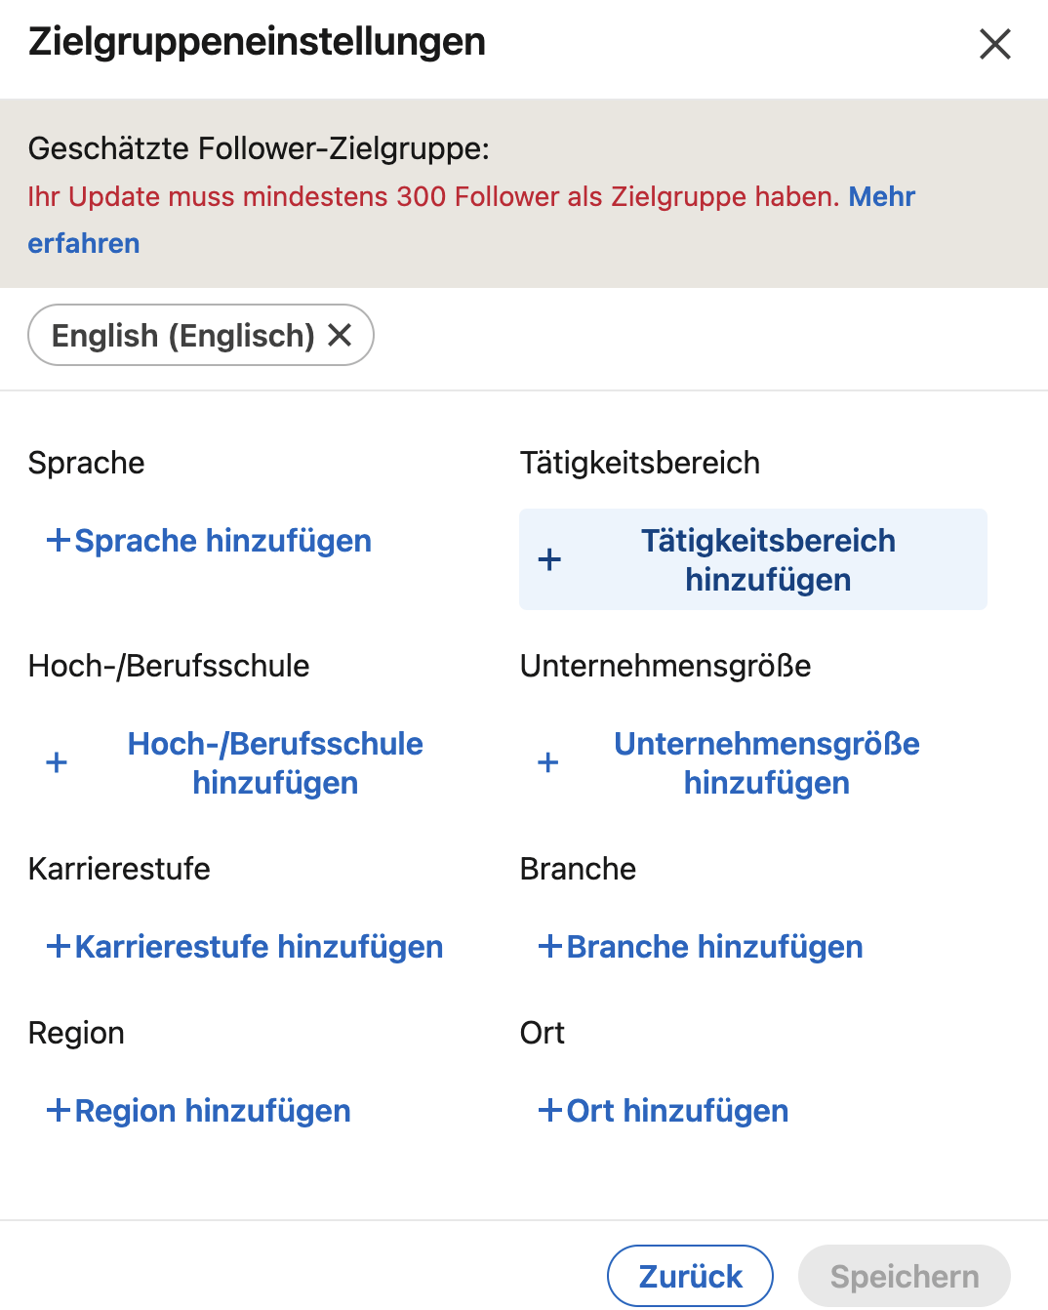1048x1310 pixels.
Task: Click plus icon beside Karrierestufe hinzufügen
Action: coord(59,946)
